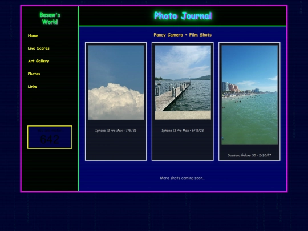This screenshot has height=231, width=308.
Task: Visit the Links page
Action: point(33,87)
